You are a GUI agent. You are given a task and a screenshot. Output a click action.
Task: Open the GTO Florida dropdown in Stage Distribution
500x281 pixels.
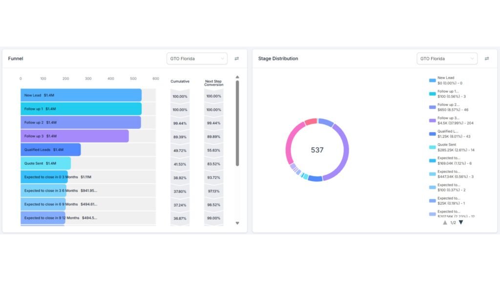coord(447,58)
